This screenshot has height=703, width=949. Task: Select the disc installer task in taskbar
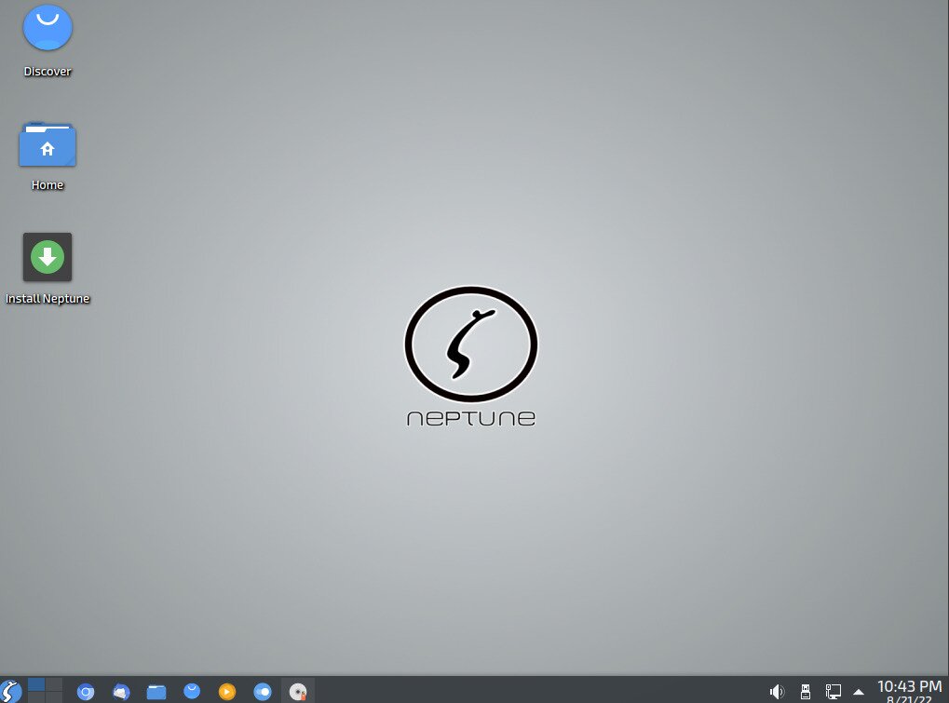pyautogui.click(x=298, y=691)
